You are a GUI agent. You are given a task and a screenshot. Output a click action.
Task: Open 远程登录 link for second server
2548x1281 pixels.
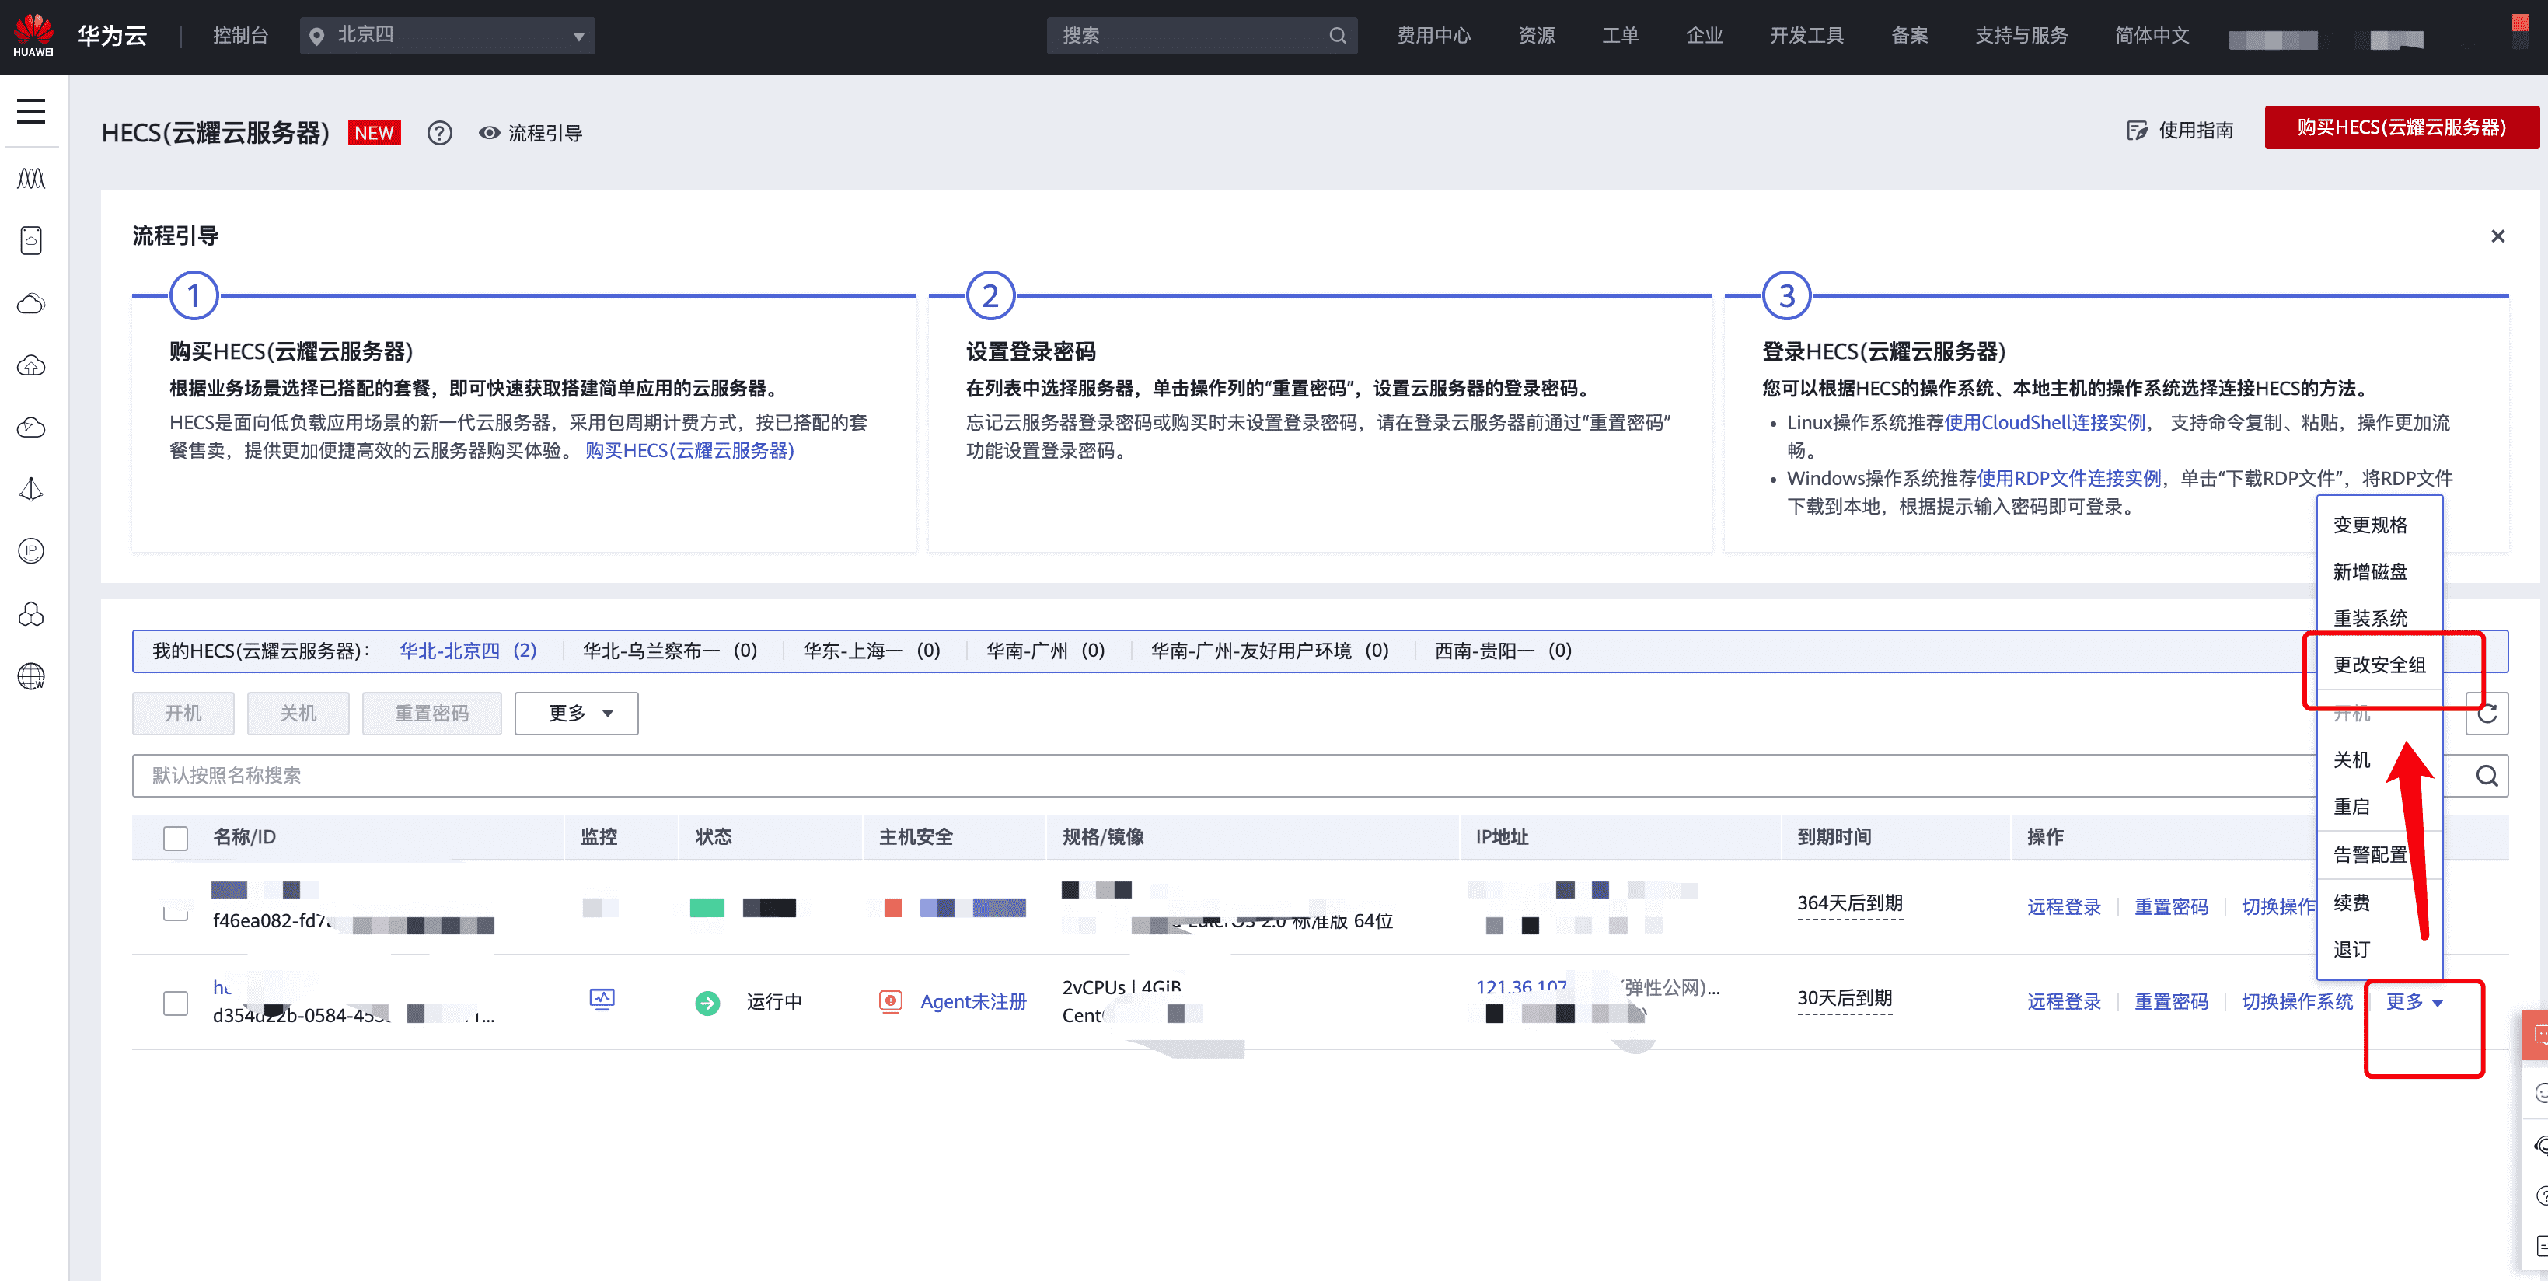2063,1001
